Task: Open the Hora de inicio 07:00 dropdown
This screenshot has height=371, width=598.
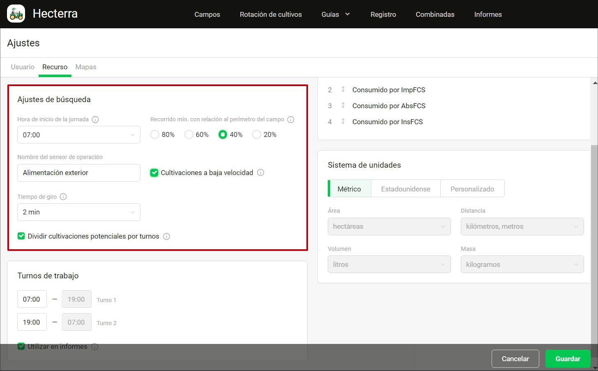Action: pos(79,135)
